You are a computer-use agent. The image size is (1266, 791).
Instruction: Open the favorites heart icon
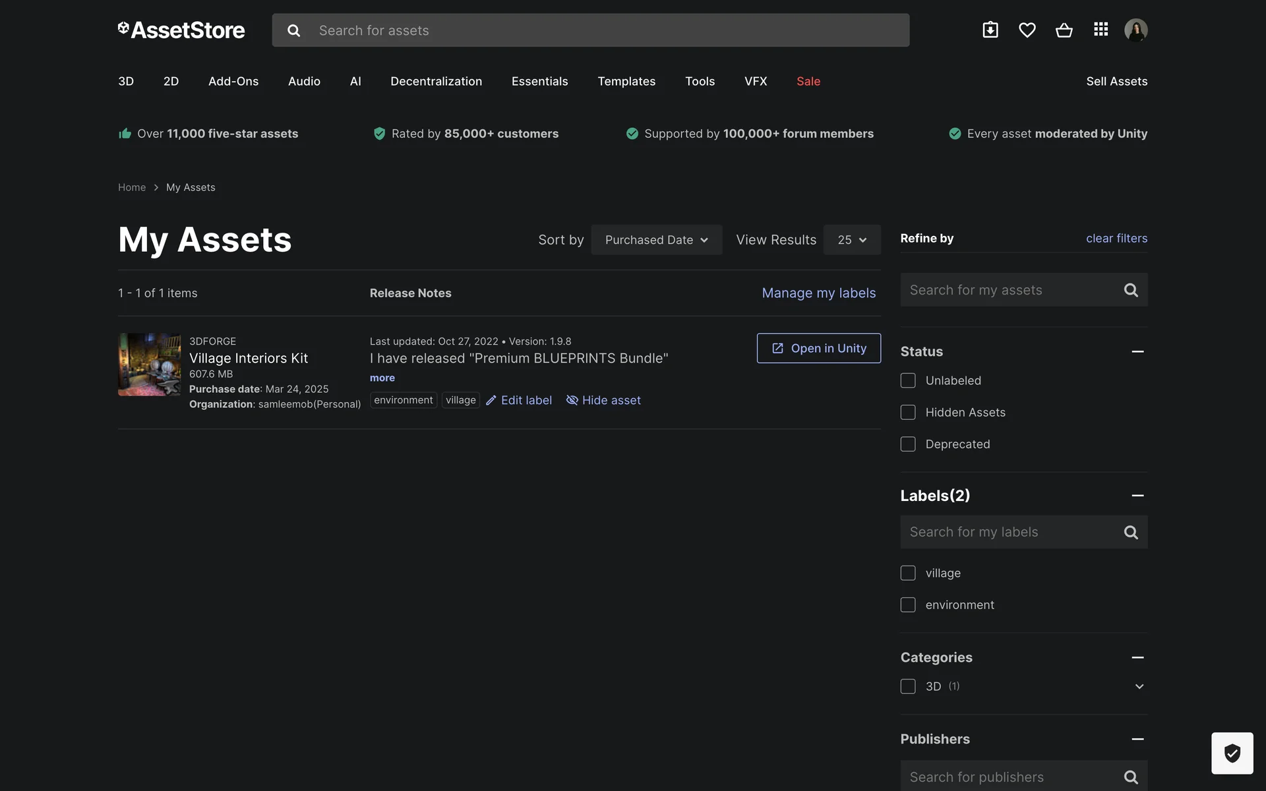coord(1027,30)
